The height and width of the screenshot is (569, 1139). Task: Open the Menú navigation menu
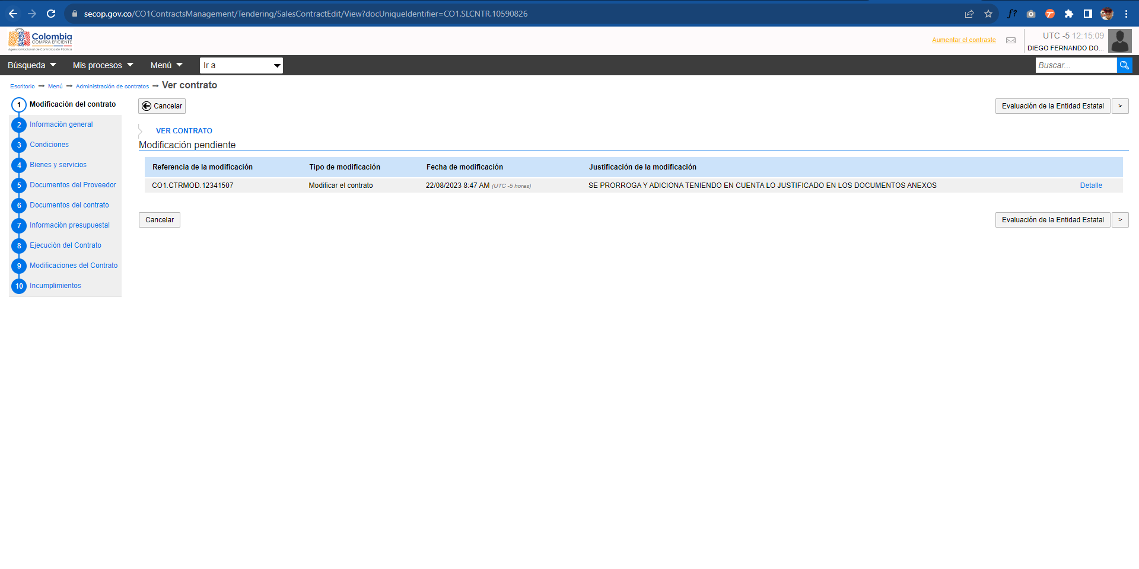coord(166,65)
